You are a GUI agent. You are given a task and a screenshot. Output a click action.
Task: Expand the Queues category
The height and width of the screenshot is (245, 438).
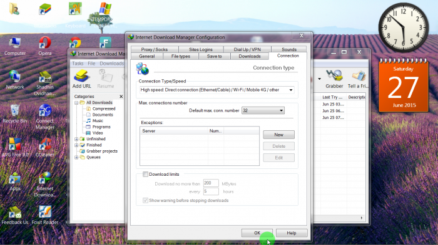pos(76,157)
